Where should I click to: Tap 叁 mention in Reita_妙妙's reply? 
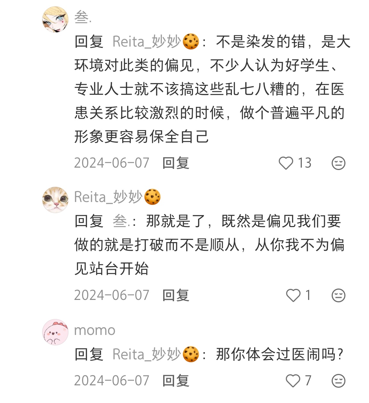pos(121,221)
